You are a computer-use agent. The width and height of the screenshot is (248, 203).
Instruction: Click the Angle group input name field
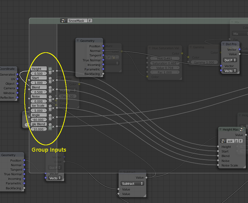coord(39,115)
